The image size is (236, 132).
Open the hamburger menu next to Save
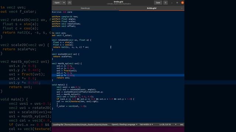click(166, 3)
